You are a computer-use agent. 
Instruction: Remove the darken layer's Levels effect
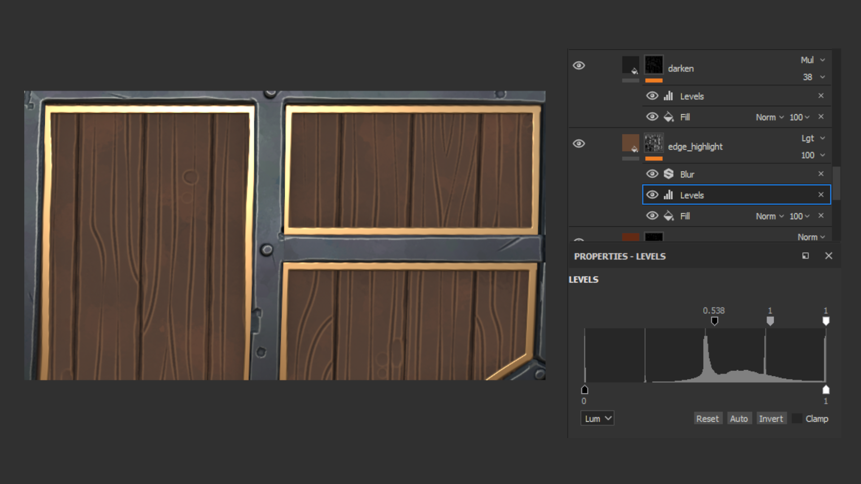821,96
